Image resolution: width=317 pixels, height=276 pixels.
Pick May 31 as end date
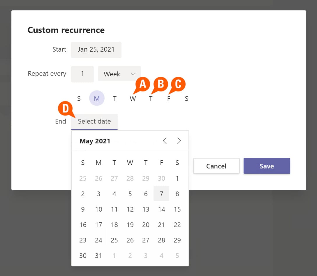[98, 256]
